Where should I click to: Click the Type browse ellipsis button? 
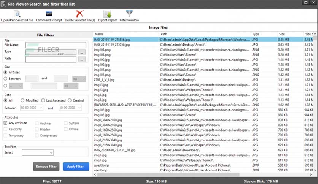(82, 52)
